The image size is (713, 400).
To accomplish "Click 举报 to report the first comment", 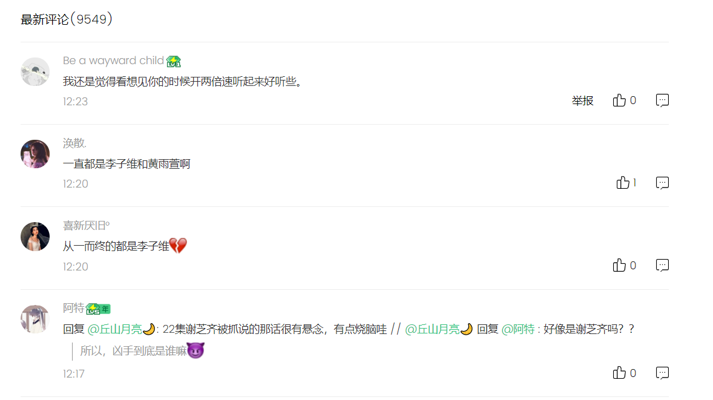I will pyautogui.click(x=582, y=100).
